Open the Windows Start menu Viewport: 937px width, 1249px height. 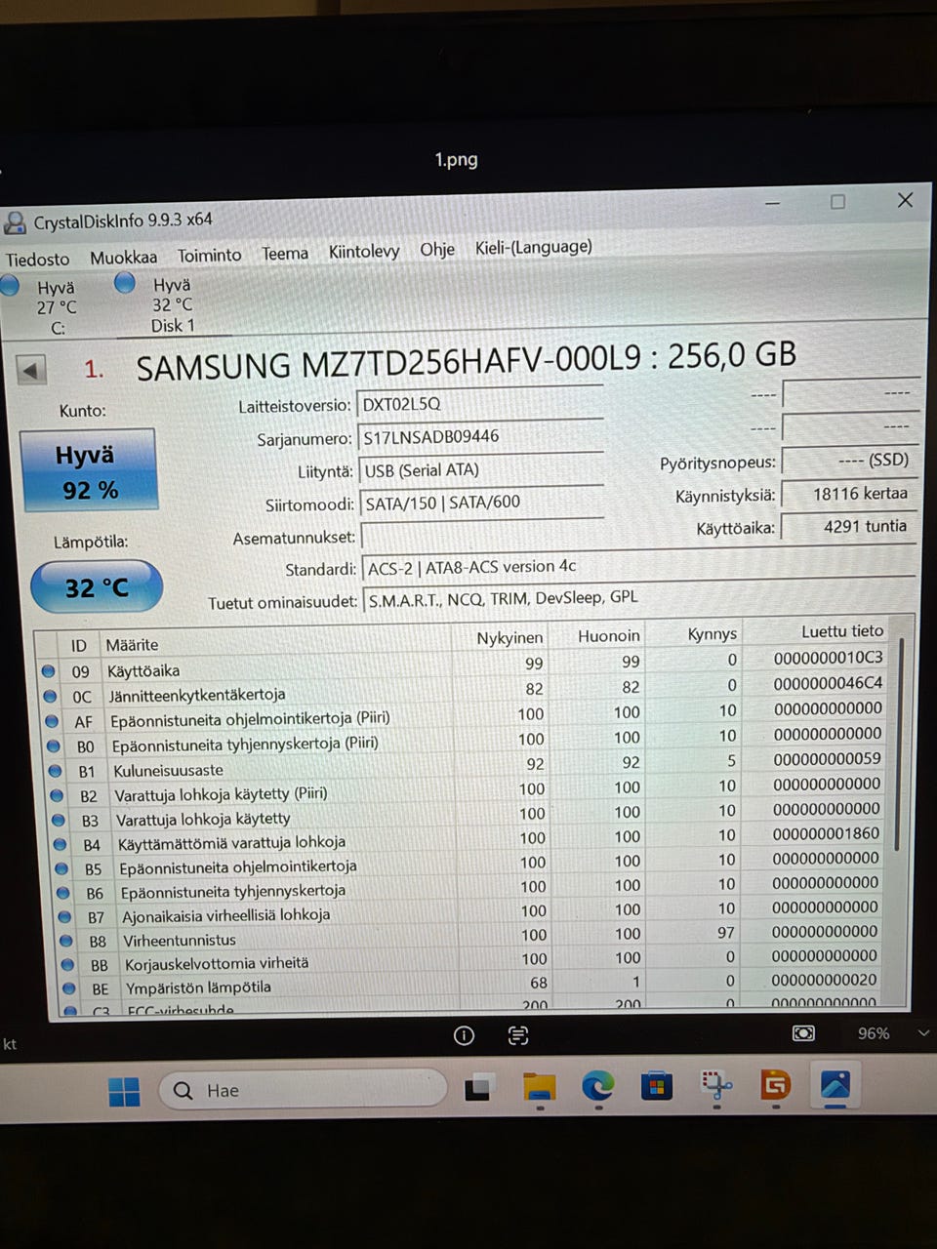(124, 1091)
